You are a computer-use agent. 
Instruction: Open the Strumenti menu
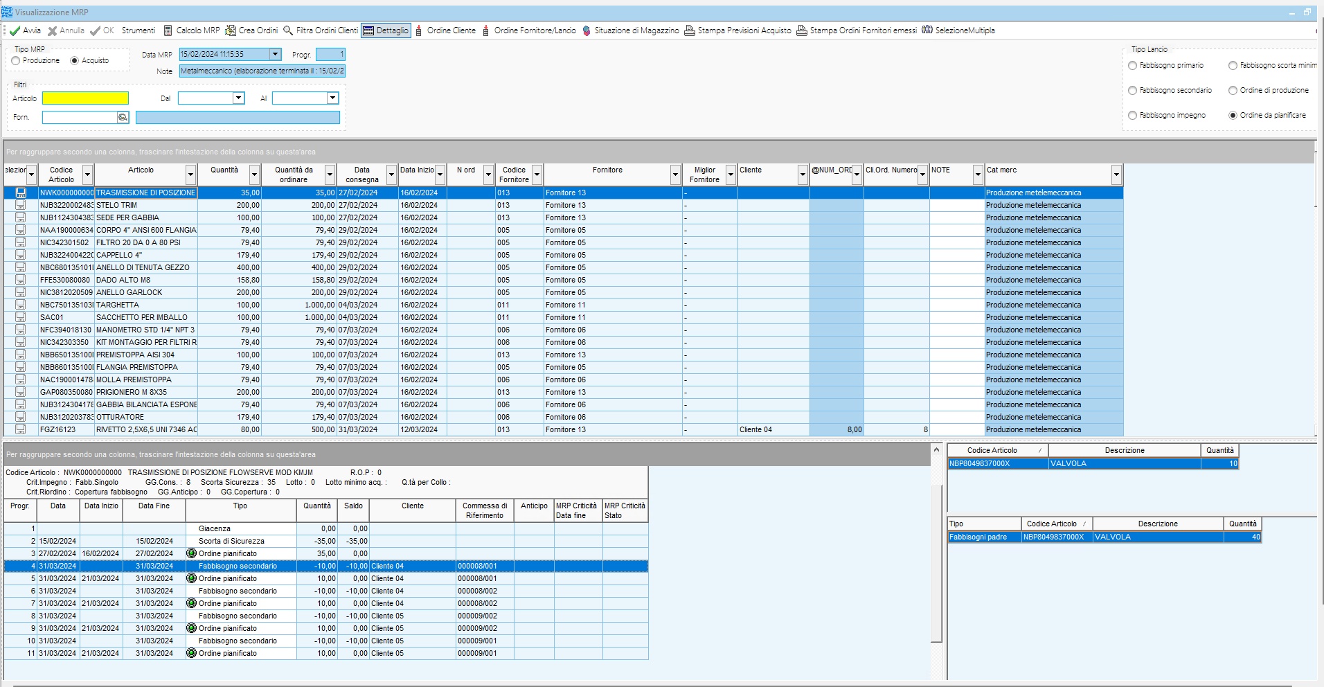(138, 30)
